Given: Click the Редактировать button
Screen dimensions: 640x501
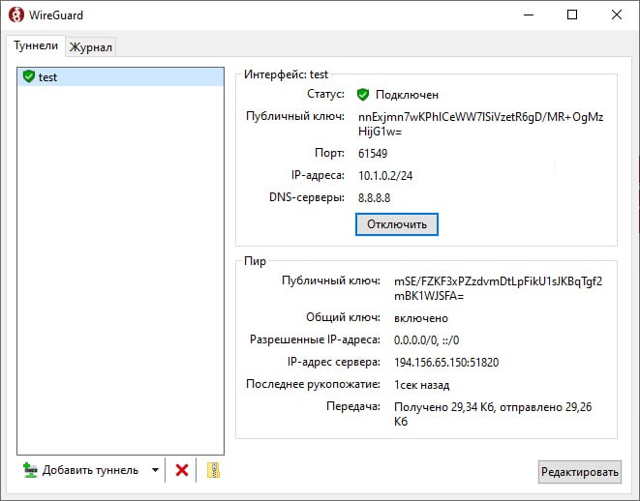Looking at the screenshot, I should click(x=580, y=472).
